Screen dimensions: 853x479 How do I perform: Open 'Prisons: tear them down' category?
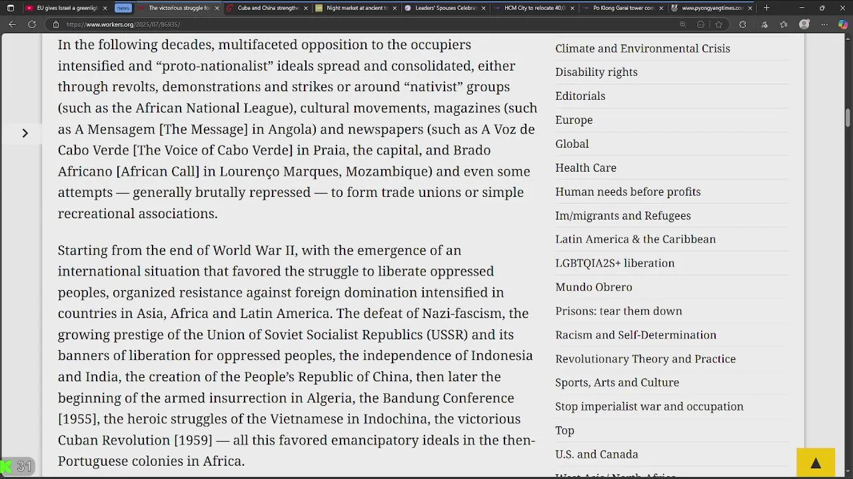(618, 311)
